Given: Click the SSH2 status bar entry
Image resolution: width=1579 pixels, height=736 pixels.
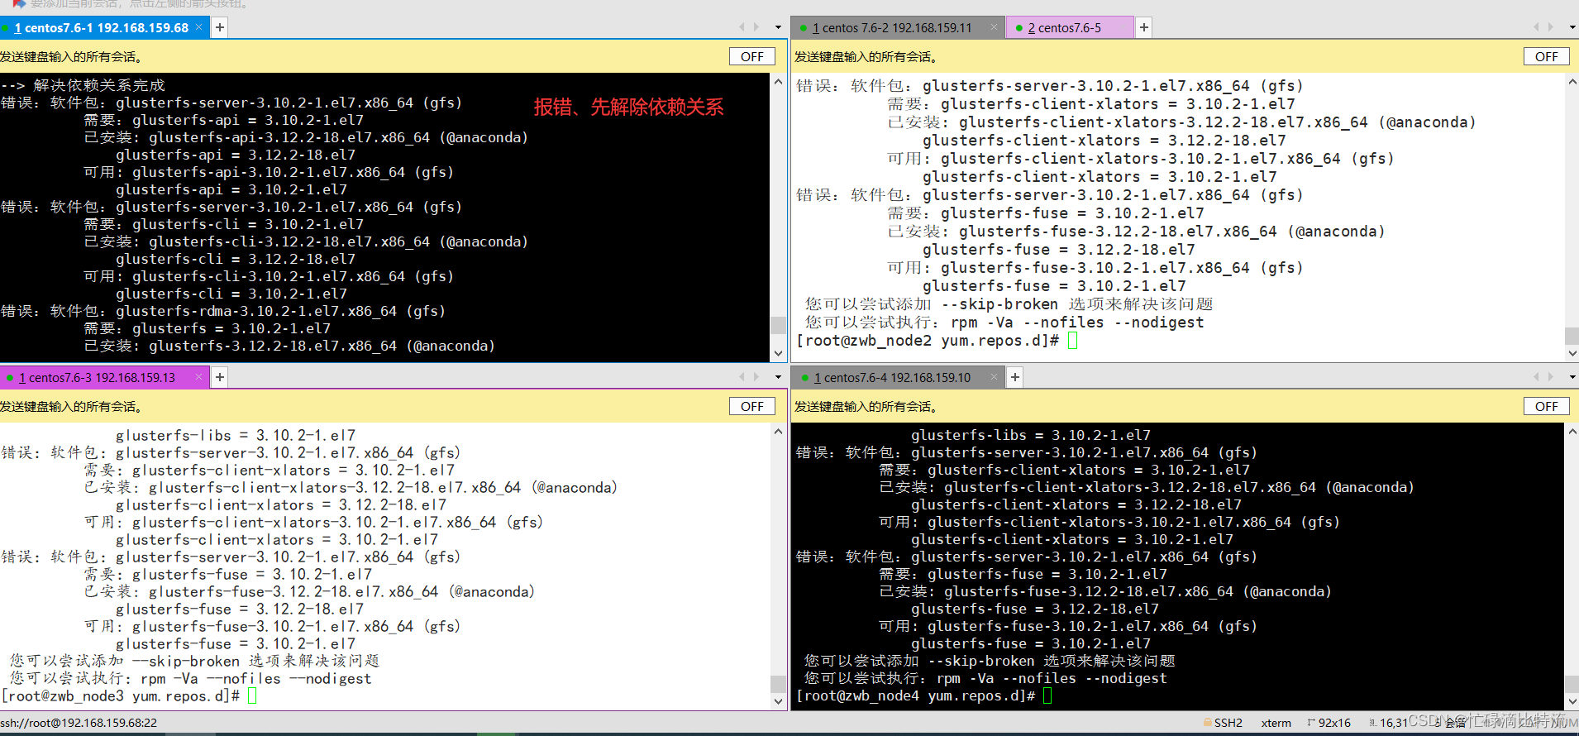Looking at the screenshot, I should coord(1223,723).
